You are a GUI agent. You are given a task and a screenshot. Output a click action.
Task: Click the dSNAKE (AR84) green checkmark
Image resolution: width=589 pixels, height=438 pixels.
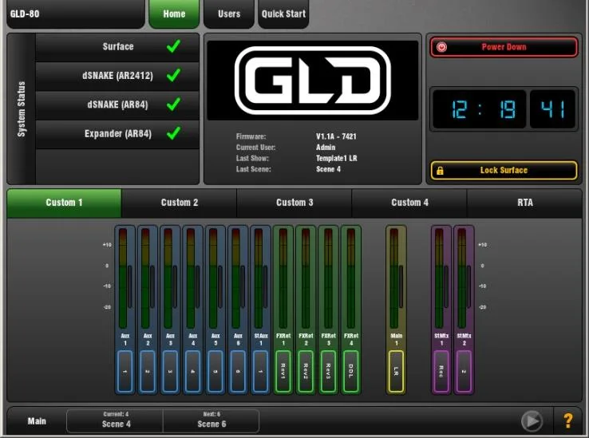[173, 104]
